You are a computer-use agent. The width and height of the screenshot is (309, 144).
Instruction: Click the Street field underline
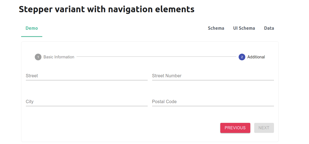coord(87,80)
